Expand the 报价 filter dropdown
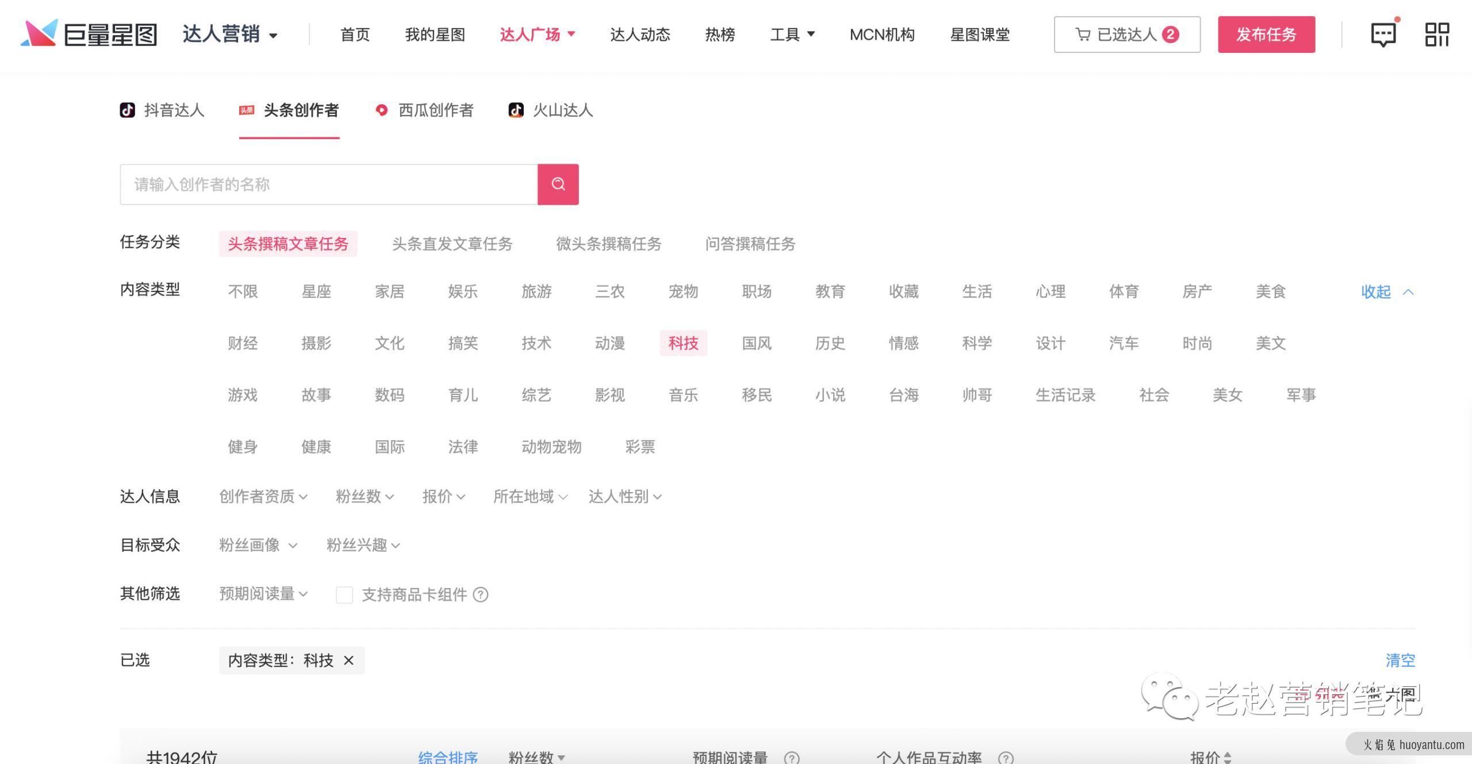The height and width of the screenshot is (764, 1472). [444, 496]
